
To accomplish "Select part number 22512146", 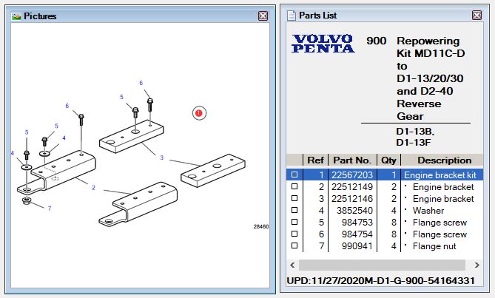I will tap(352, 199).
